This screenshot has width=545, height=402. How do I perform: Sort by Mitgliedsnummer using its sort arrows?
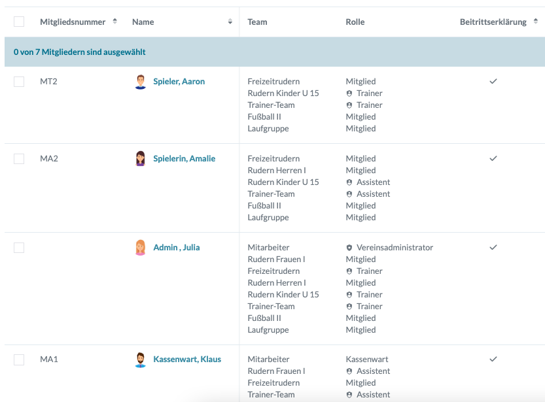pyautogui.click(x=115, y=22)
